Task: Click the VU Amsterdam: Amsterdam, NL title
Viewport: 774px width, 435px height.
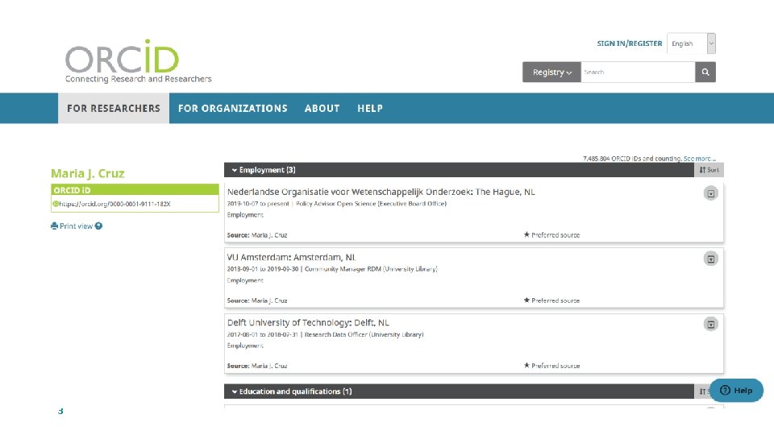Action: (x=291, y=257)
